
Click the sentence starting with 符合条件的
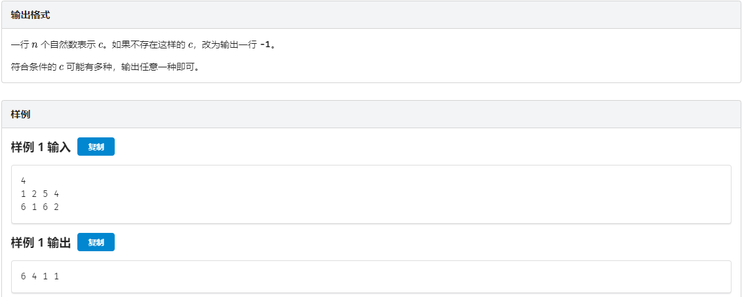[x=105, y=67]
